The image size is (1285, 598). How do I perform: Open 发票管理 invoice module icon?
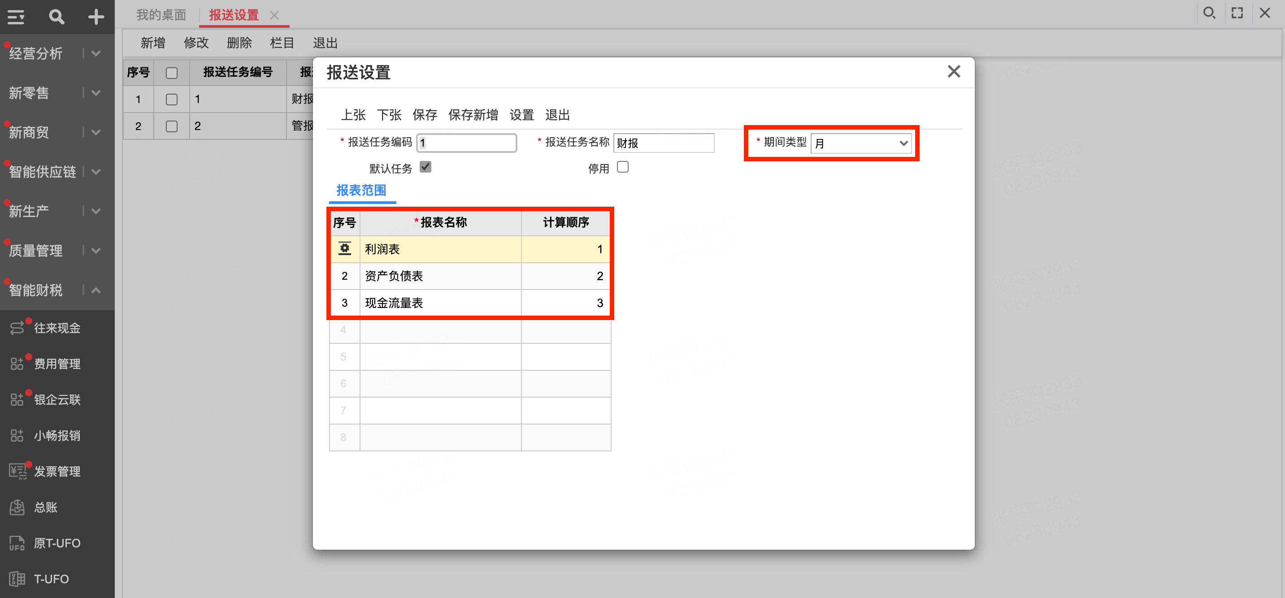coord(18,471)
